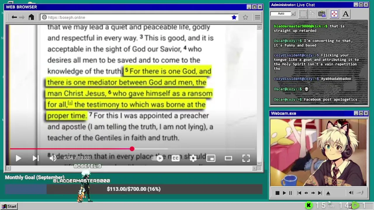Screen dimensions: 374x210
Task: Click the globe icon in address bar
Action: 44,17
